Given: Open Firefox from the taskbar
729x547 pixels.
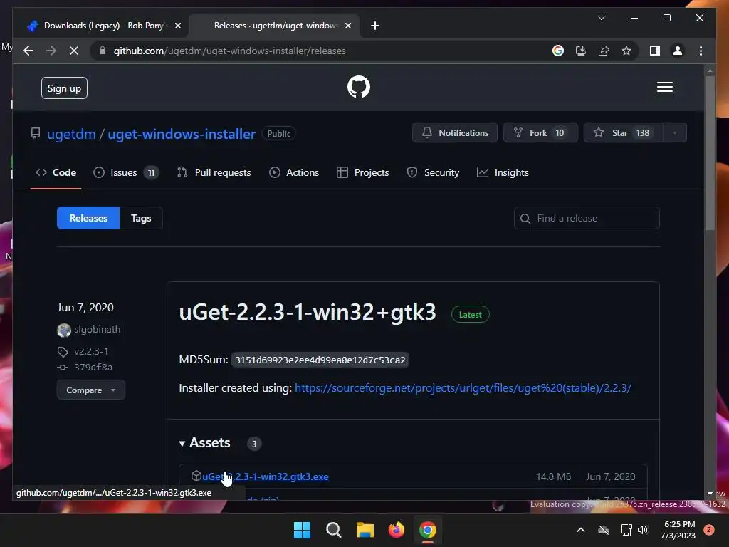Looking at the screenshot, I should [396, 530].
